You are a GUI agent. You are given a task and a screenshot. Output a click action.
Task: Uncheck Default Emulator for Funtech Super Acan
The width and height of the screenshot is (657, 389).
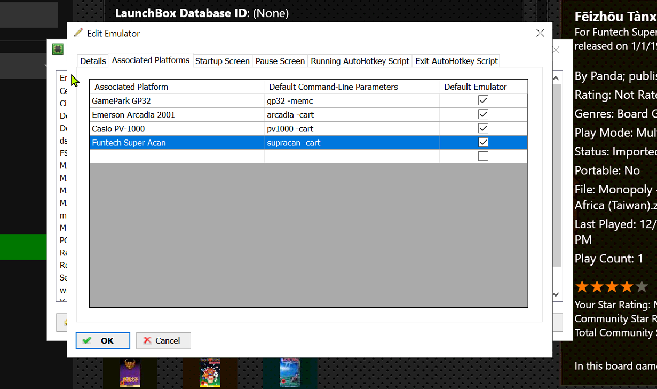[x=484, y=142]
